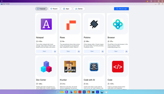This screenshot has height=94, width=164.
Task: Launch the red Code editor in taskbar
Action: point(80,92)
